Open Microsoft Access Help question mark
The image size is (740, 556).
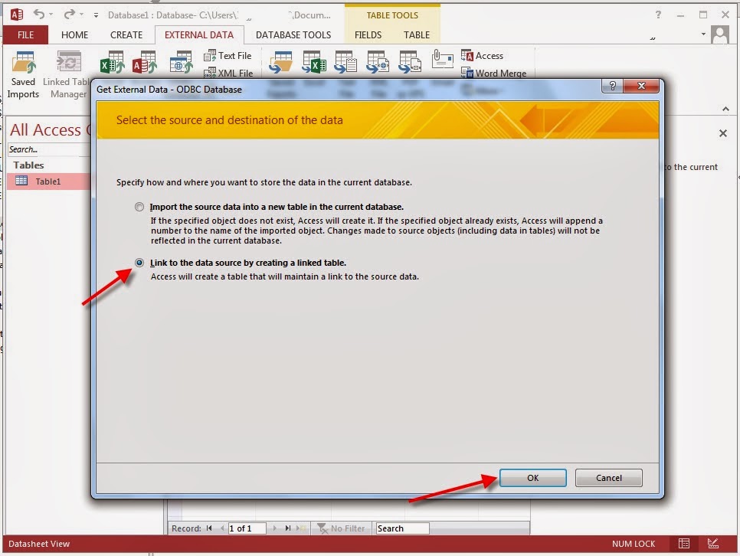tap(658, 15)
